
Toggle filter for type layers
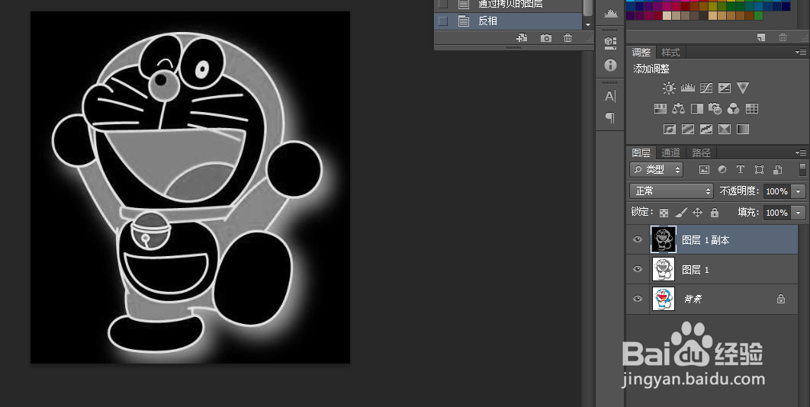(741, 169)
